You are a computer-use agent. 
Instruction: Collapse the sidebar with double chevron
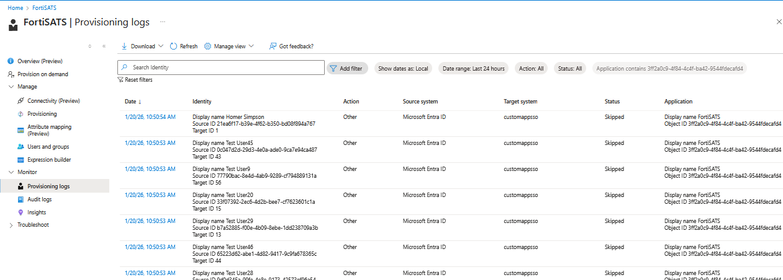[x=104, y=46]
